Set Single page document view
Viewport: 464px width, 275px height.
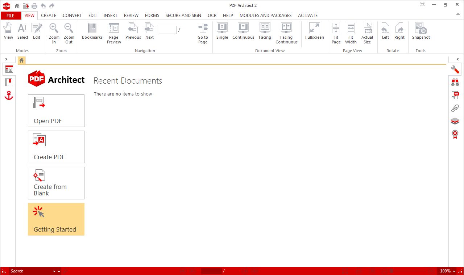click(x=222, y=31)
